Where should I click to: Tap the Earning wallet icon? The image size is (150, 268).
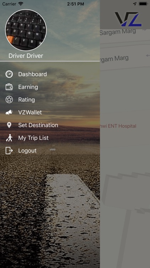point(9,87)
